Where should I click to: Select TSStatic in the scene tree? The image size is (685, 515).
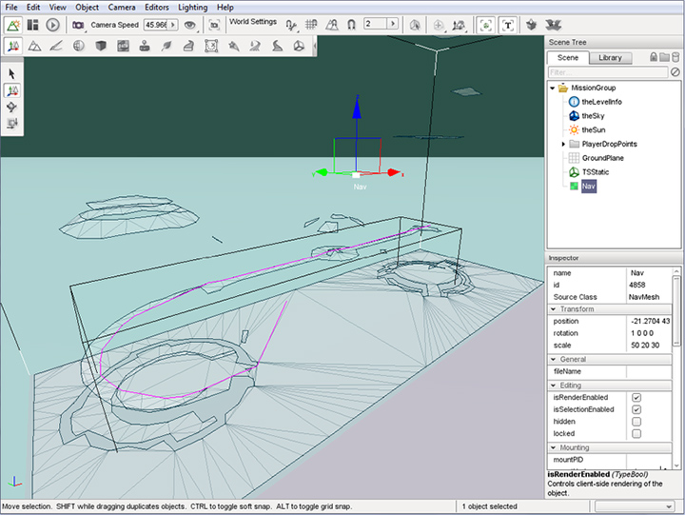pos(595,172)
